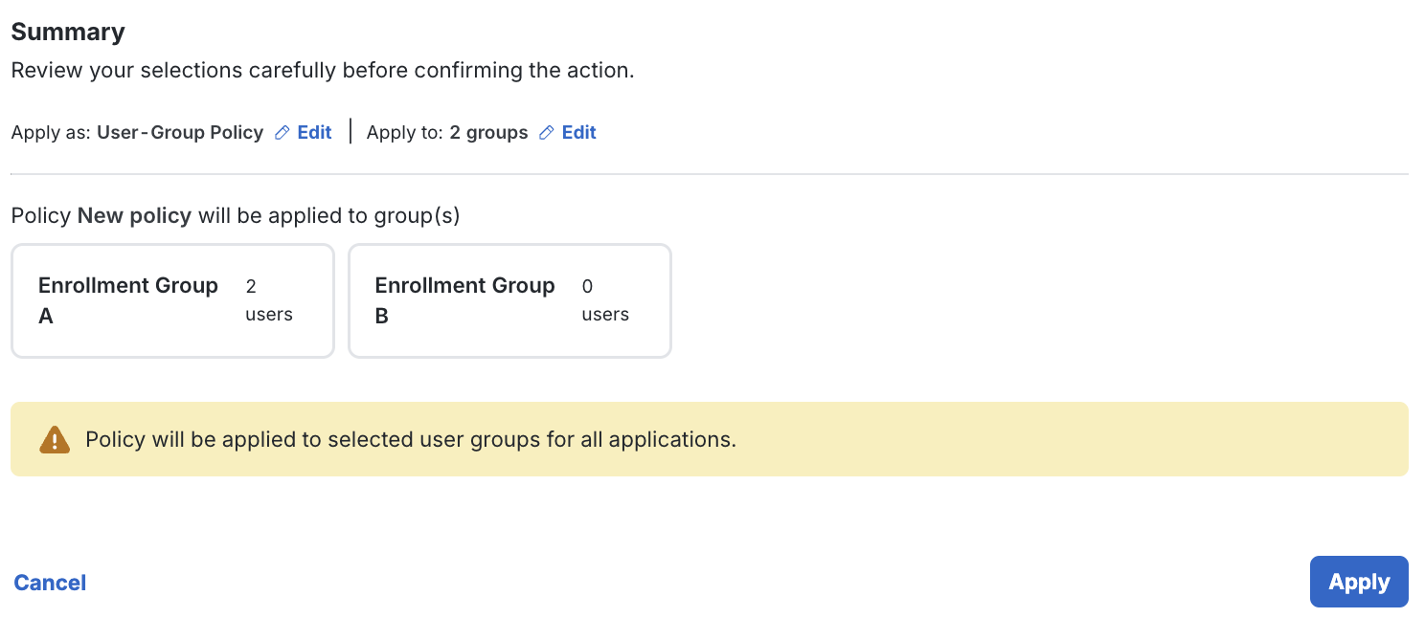1425x618 pixels.
Task: Click the Cancel link
Action: coord(49,582)
